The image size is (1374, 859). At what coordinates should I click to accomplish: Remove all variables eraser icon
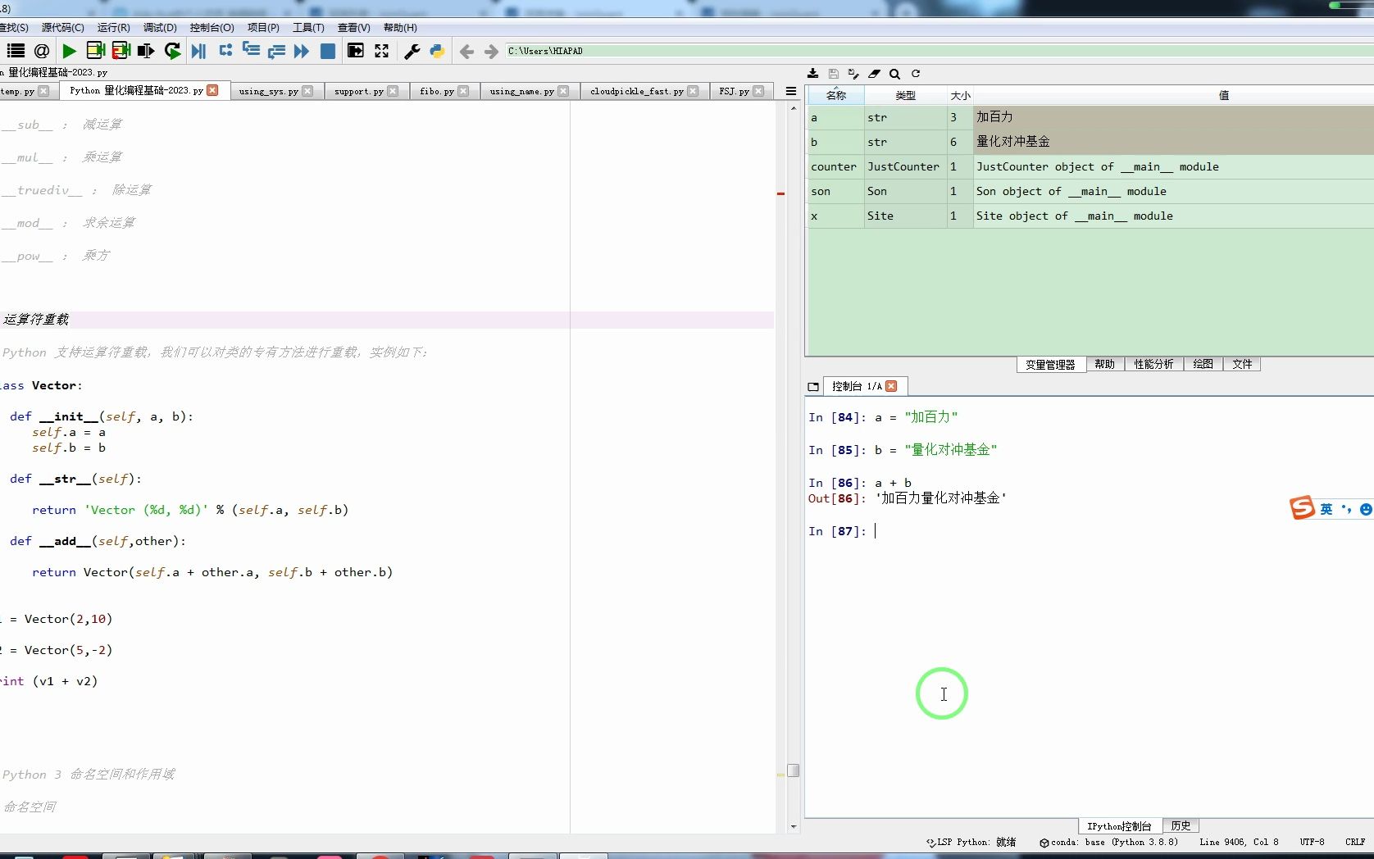[x=874, y=74]
